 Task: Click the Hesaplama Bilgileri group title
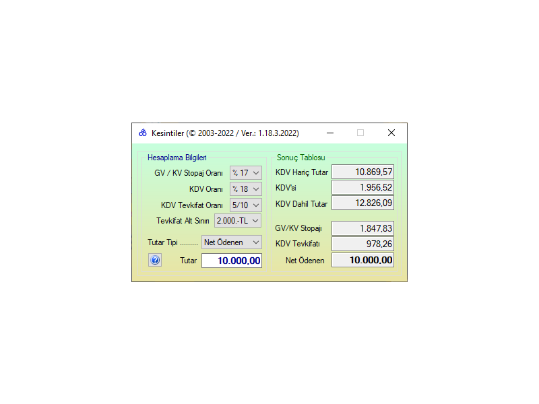(177, 158)
